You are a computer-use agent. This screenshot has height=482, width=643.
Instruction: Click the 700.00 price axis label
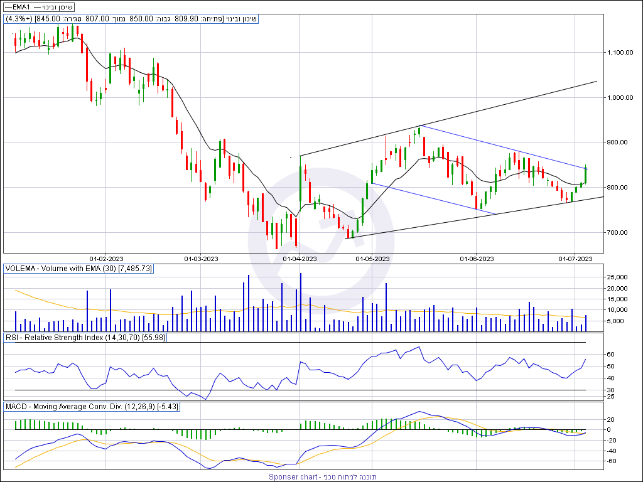(x=619, y=233)
